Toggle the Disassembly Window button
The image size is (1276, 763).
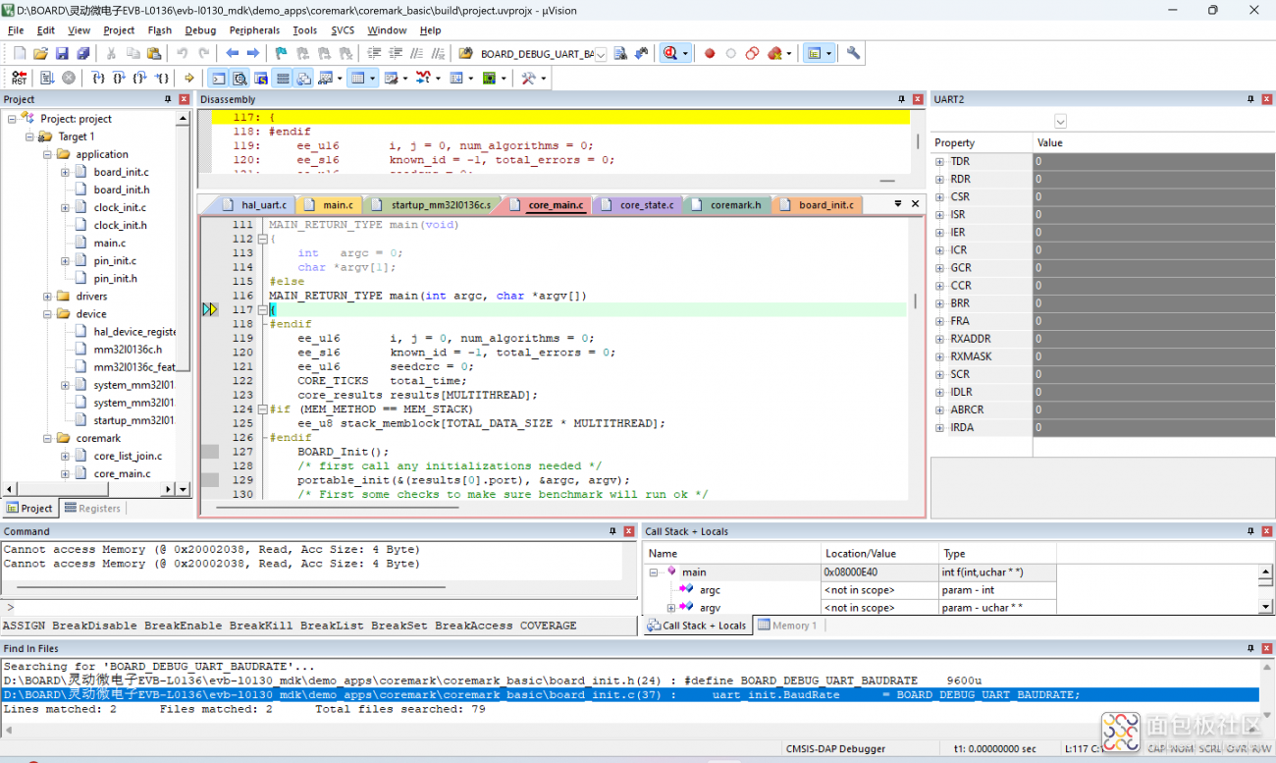coord(239,78)
